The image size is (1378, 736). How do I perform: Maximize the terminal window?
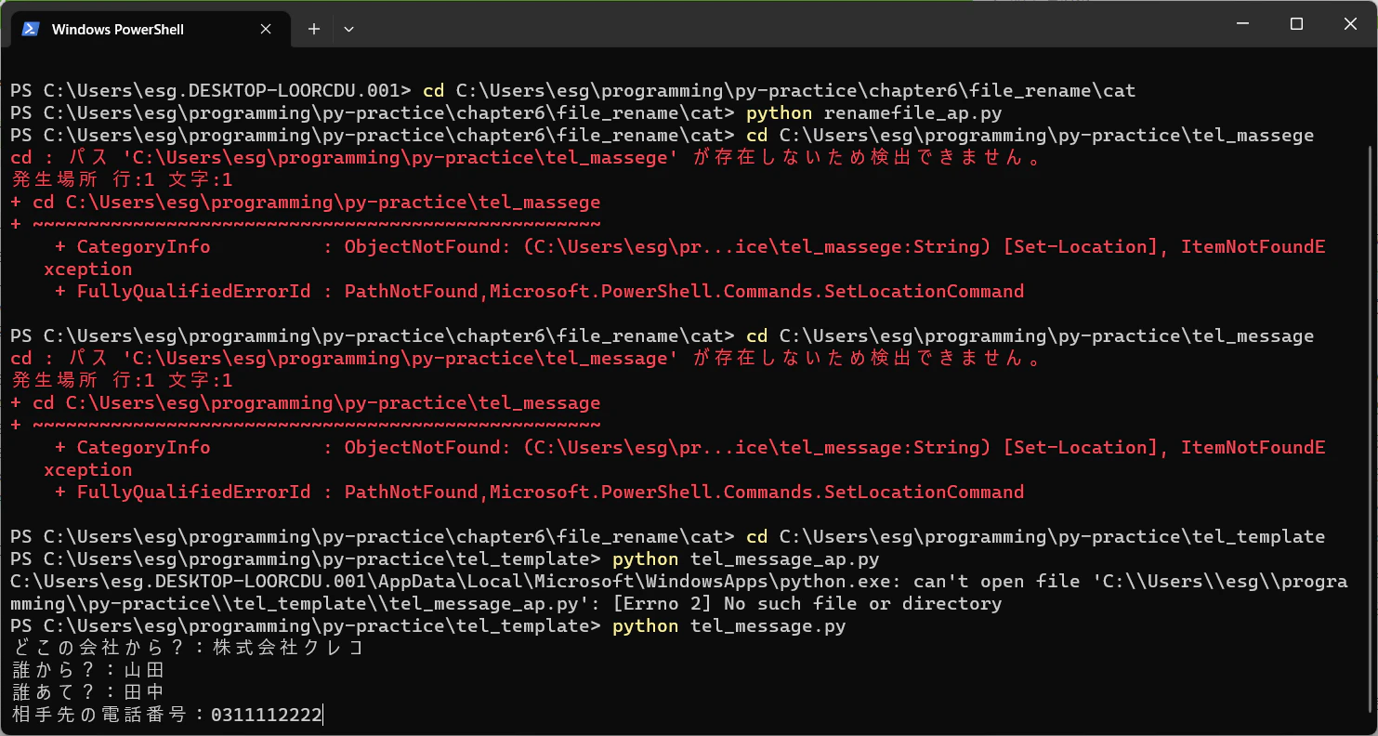pyautogui.click(x=1296, y=24)
